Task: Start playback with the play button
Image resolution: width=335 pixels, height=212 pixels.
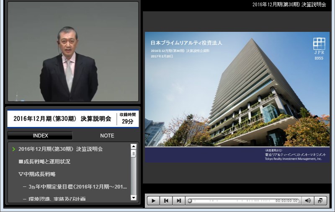Action: [x=153, y=201]
